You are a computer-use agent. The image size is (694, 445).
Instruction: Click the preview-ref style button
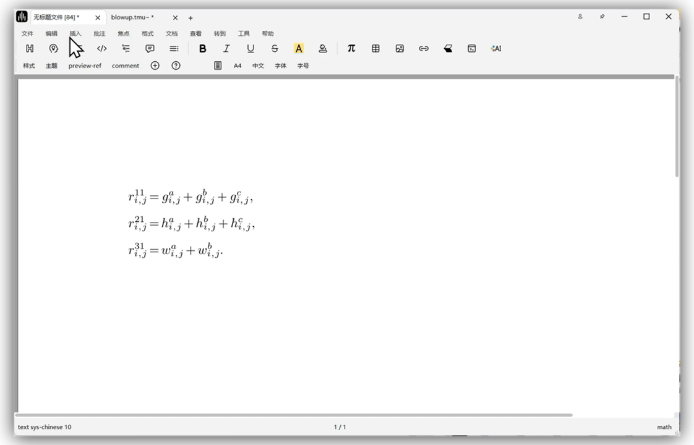(85, 66)
